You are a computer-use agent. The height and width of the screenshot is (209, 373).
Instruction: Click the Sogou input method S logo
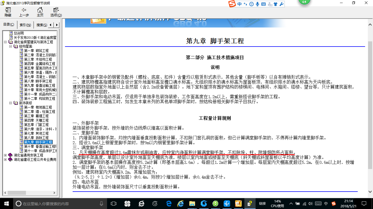232,4
